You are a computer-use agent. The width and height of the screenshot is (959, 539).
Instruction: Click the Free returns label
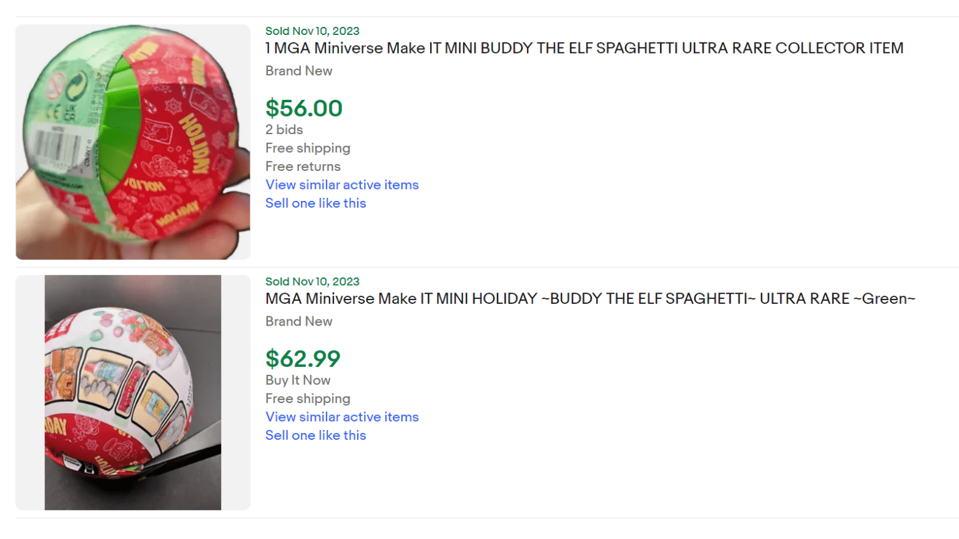point(303,167)
